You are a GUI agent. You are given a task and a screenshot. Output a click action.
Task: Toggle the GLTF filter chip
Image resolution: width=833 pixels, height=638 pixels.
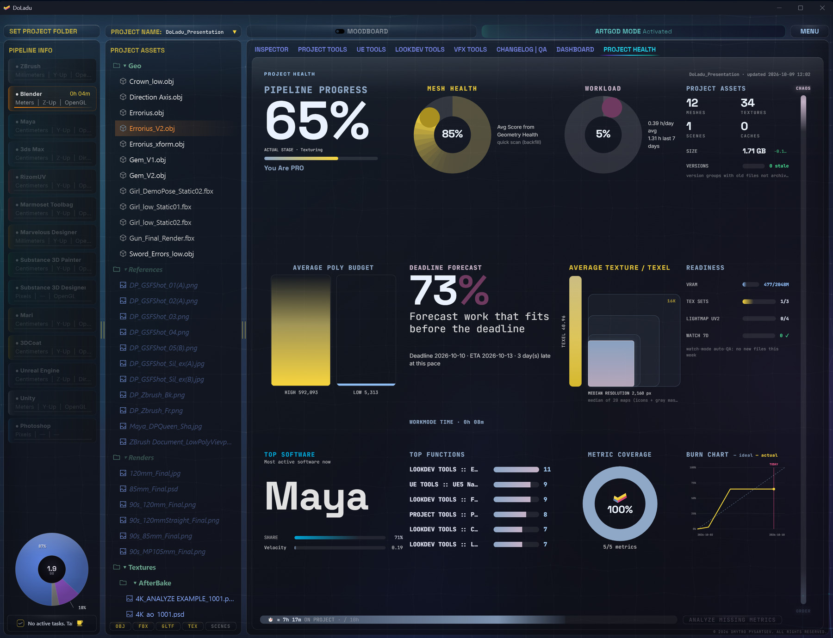coord(168,626)
